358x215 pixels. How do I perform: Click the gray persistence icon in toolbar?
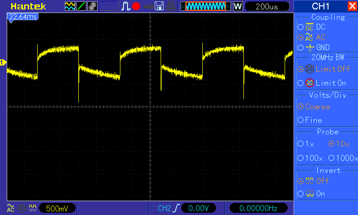click(x=92, y=6)
